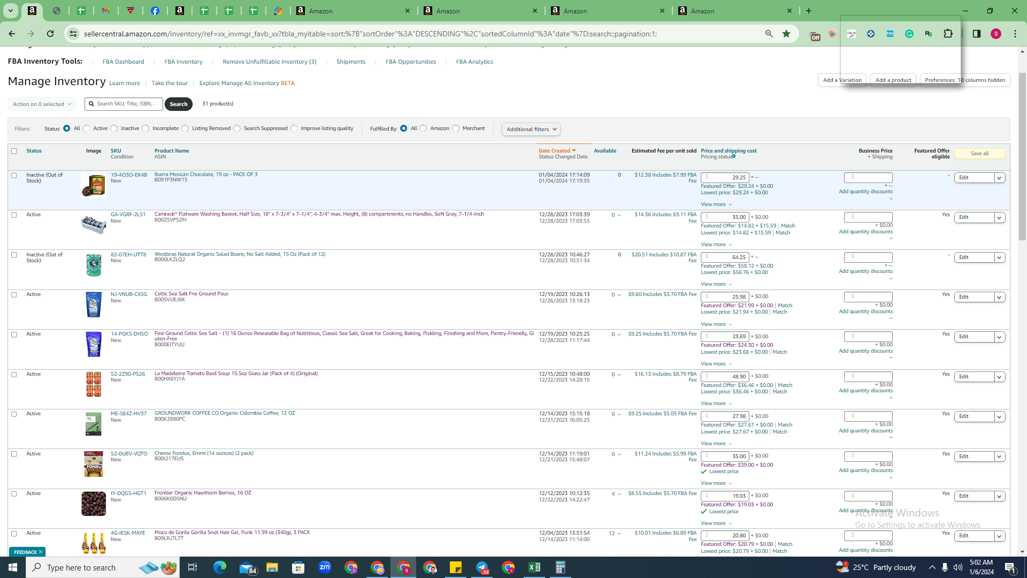Open a new browser tab with plus icon
The height and width of the screenshot is (578, 1027).
tap(809, 11)
